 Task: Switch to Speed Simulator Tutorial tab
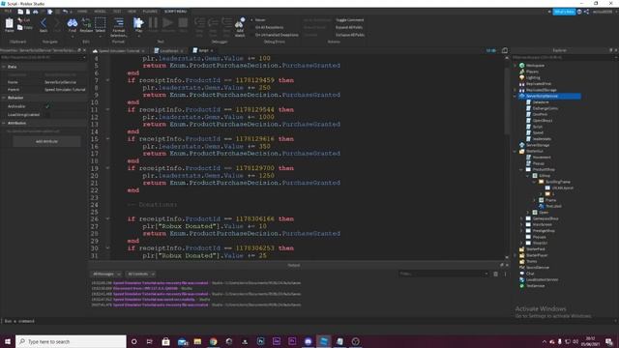pos(119,50)
